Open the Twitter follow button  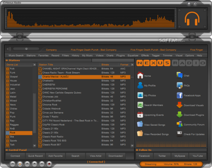(x=162, y=156)
